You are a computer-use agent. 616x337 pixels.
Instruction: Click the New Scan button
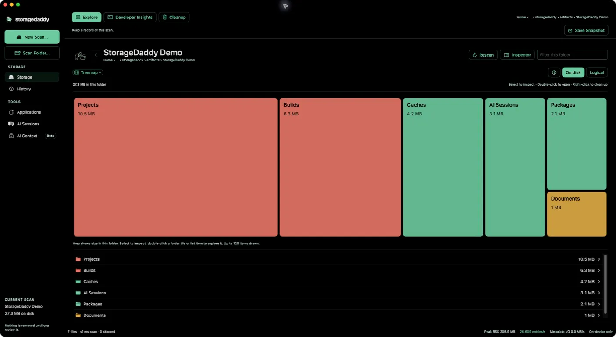point(32,37)
